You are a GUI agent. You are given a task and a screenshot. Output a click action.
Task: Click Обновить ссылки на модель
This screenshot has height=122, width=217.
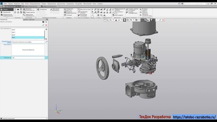(146, 15)
